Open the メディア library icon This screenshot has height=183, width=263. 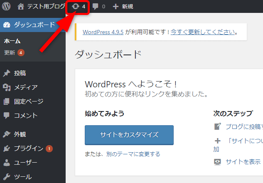(x=7, y=87)
